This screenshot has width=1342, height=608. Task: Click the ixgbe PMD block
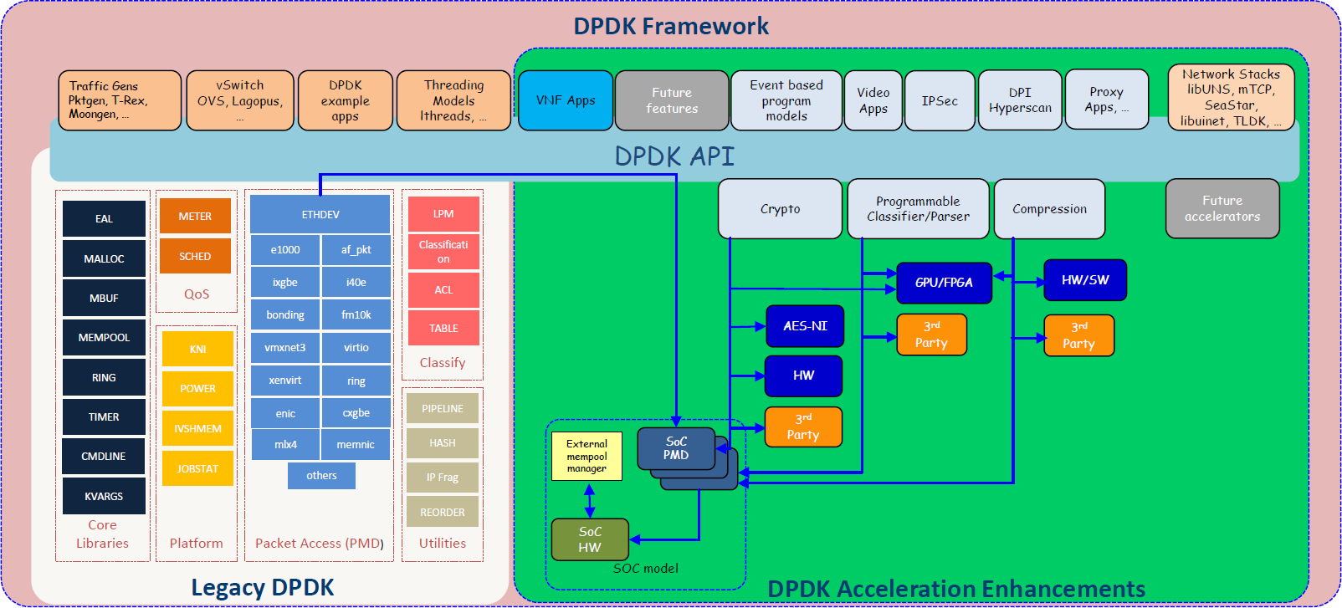coord(285,283)
